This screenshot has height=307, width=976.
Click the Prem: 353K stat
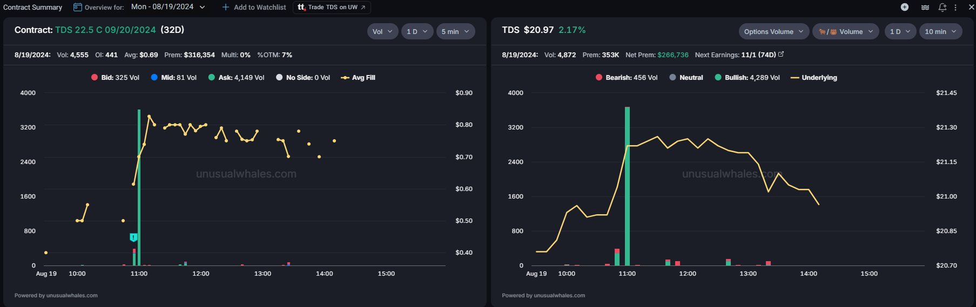pyautogui.click(x=601, y=54)
